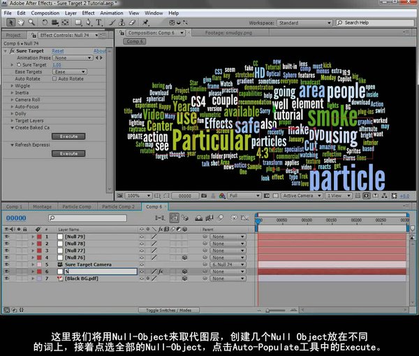Click the fx icon beside Sure Target
The width and height of the screenshot is (419, 356).
(13, 51)
